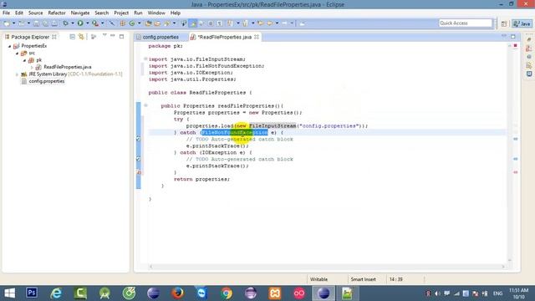Collapse the PropertiesEx project node
This screenshot has width=535, height=301.
(9, 46)
